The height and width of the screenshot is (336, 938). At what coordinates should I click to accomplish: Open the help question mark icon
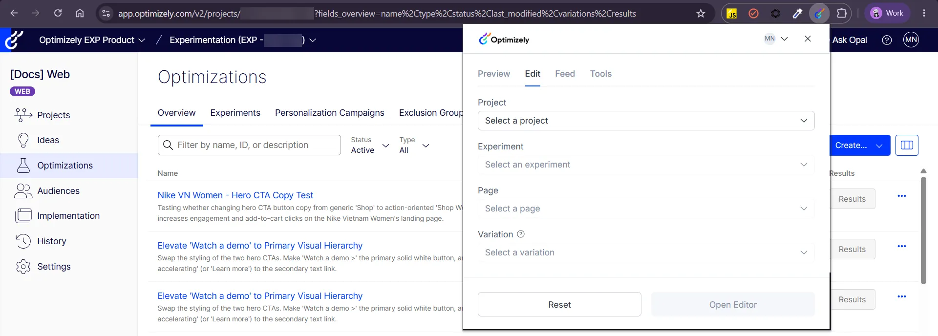(x=887, y=40)
